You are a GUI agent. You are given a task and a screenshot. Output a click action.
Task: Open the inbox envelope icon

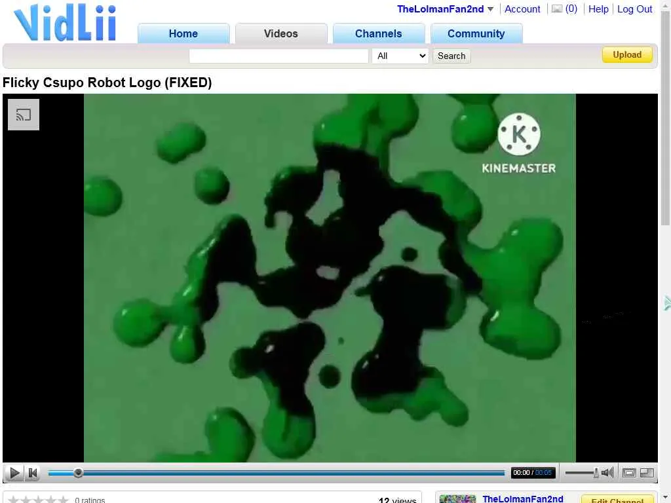point(557,9)
